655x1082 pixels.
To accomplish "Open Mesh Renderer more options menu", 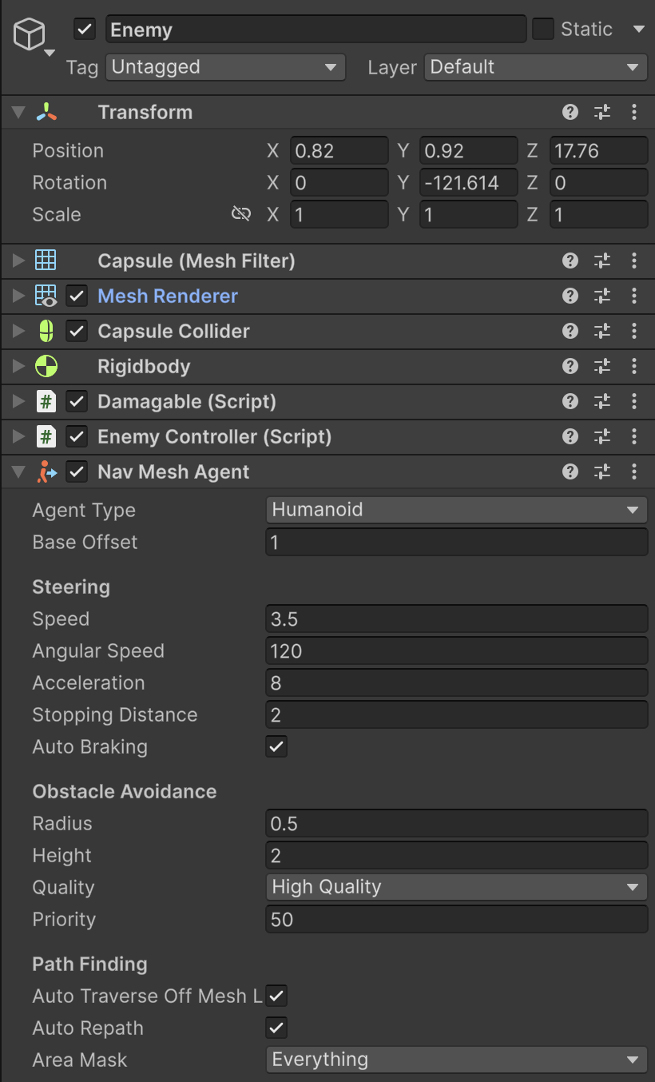I will tap(634, 296).
